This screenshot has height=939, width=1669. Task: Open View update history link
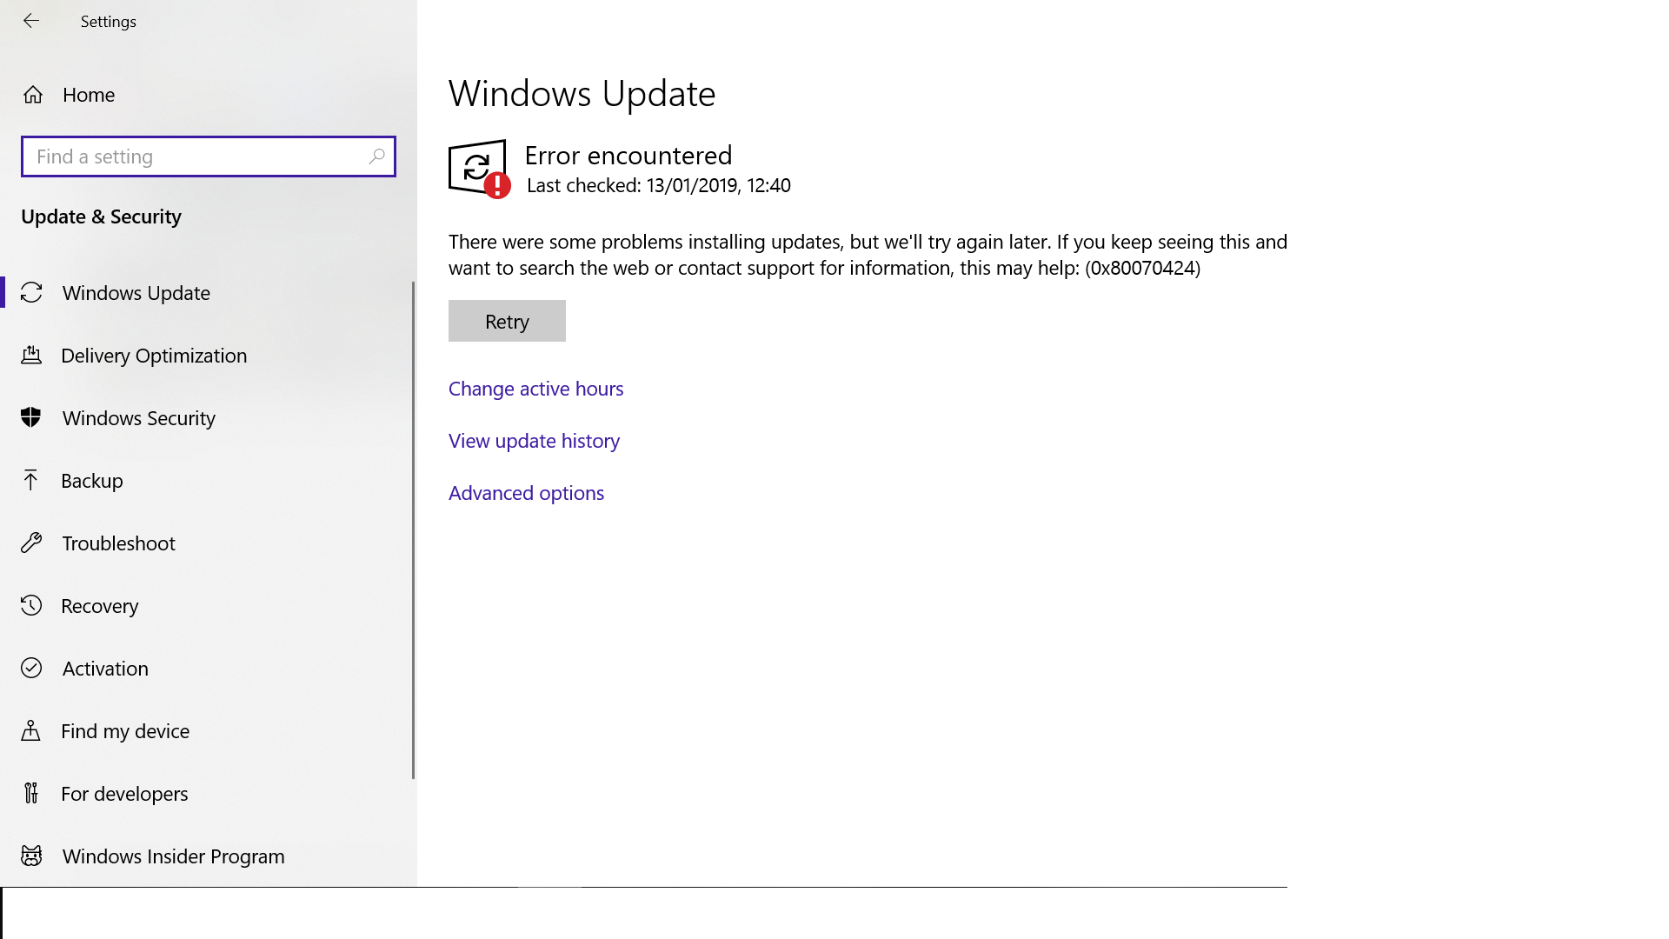[x=535, y=441]
